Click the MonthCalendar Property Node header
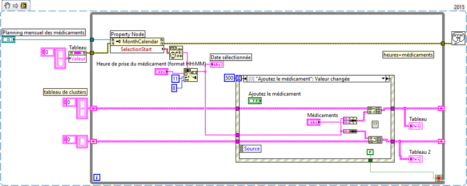The height and width of the screenshot is (186, 467). [x=137, y=42]
